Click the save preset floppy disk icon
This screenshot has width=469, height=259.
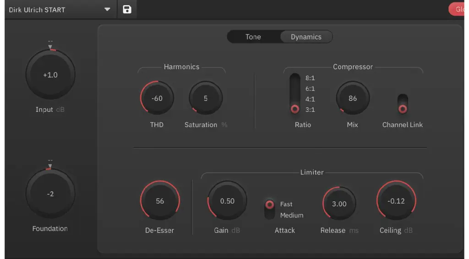tap(127, 9)
